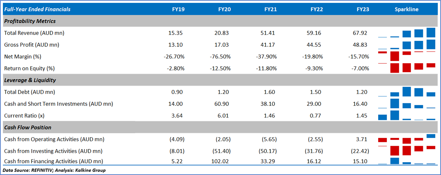Click the Total Revenue sparkline chart
The image size is (441, 175).
pos(406,33)
